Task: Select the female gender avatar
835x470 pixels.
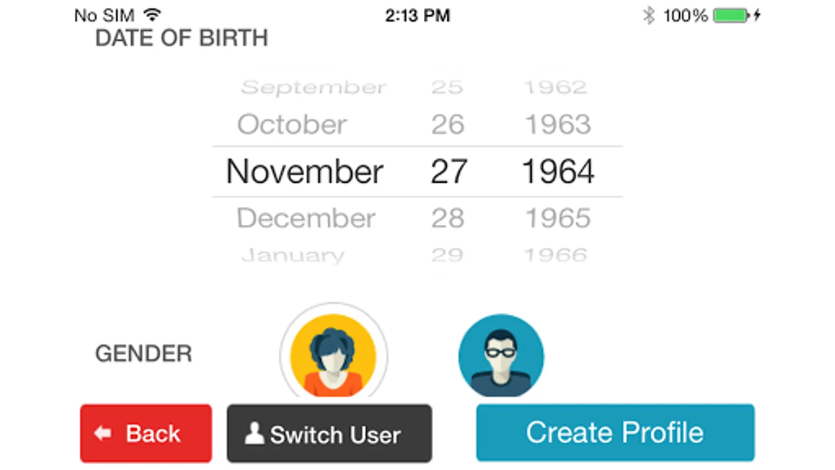Action: click(333, 355)
